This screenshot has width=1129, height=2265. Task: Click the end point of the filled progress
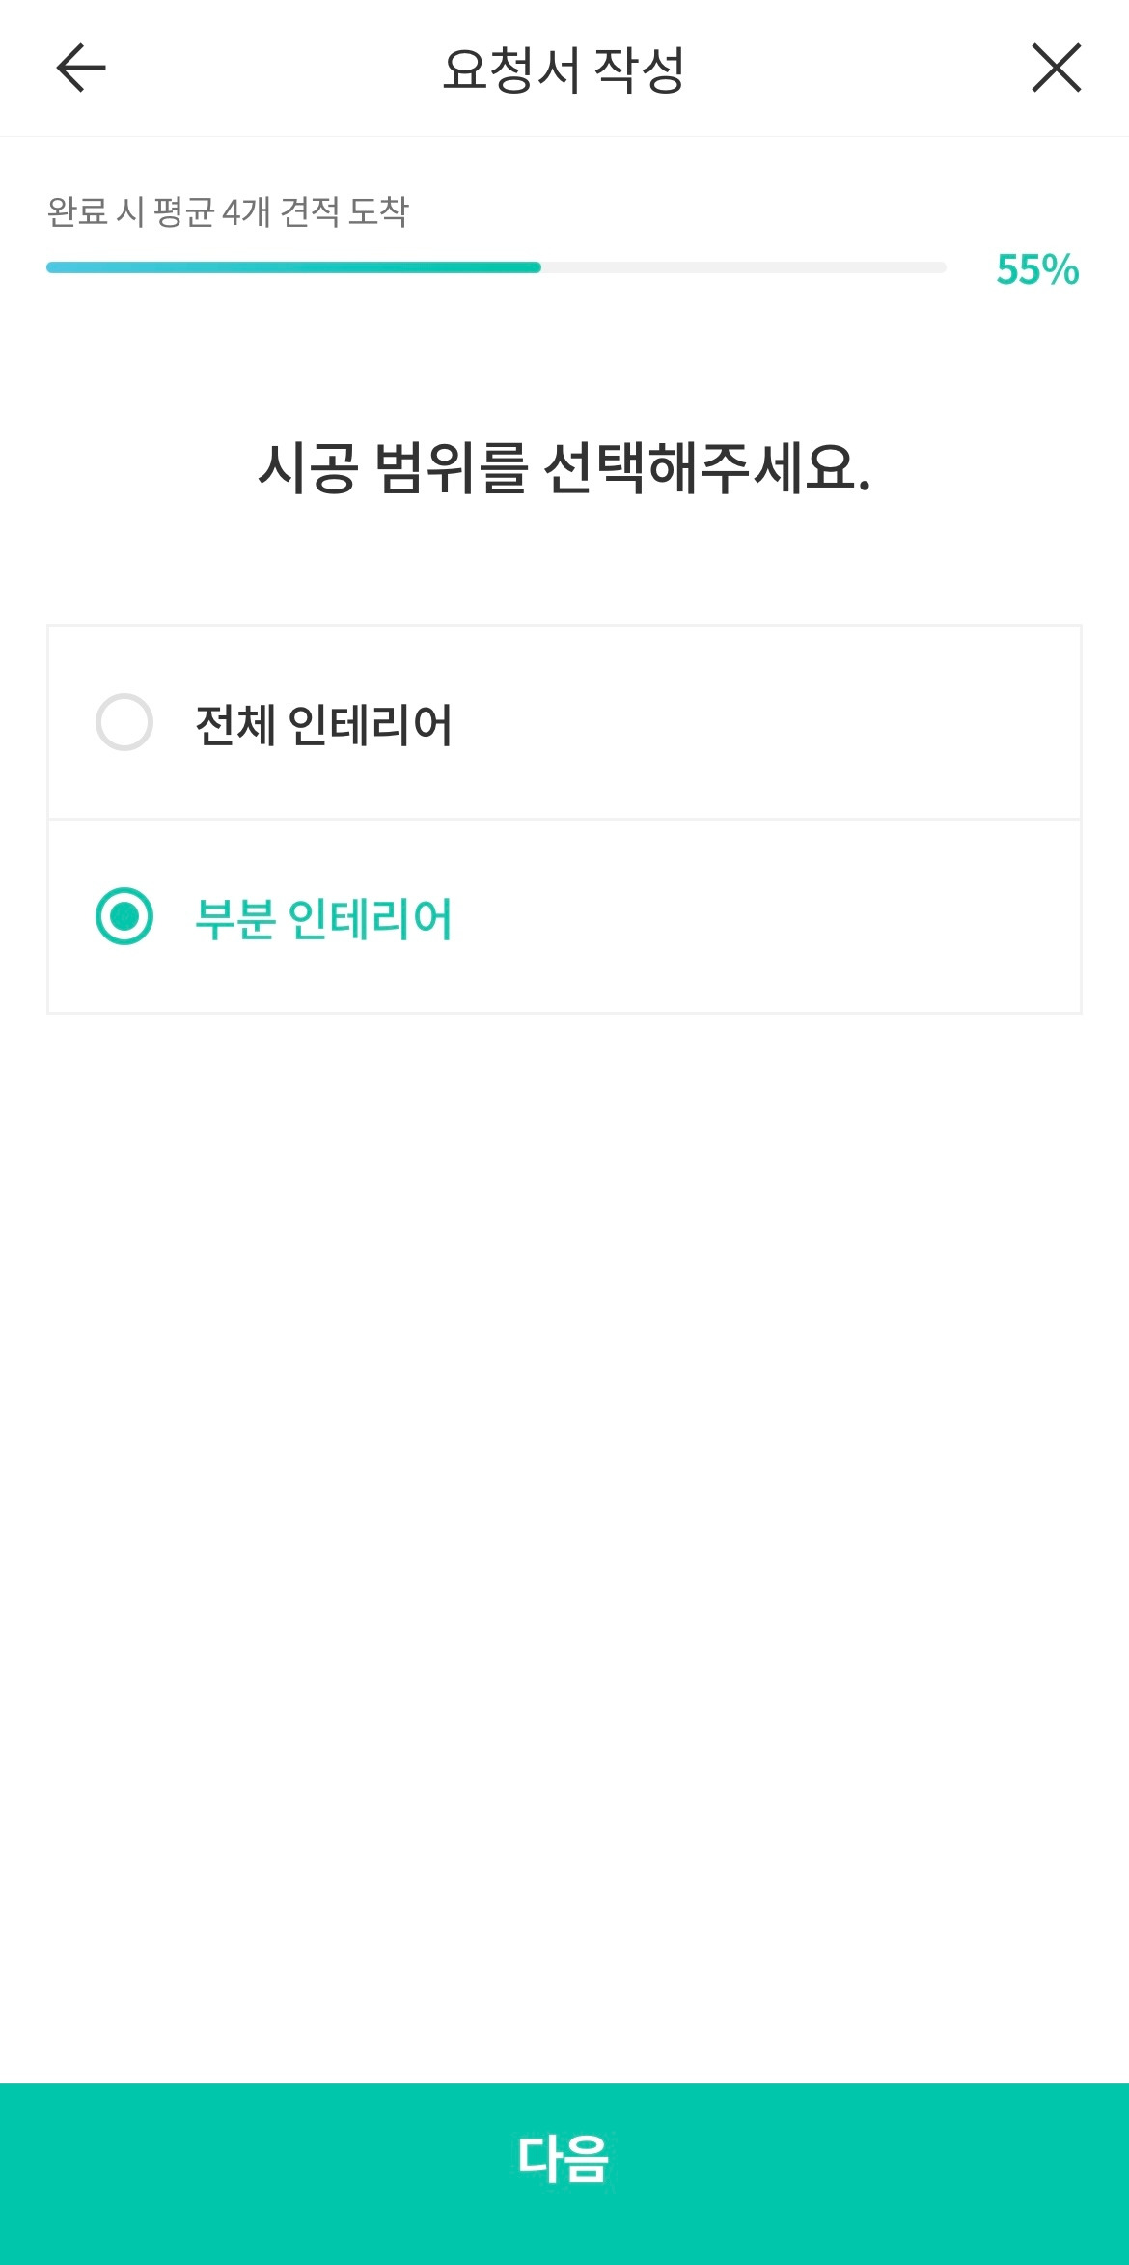(x=537, y=267)
